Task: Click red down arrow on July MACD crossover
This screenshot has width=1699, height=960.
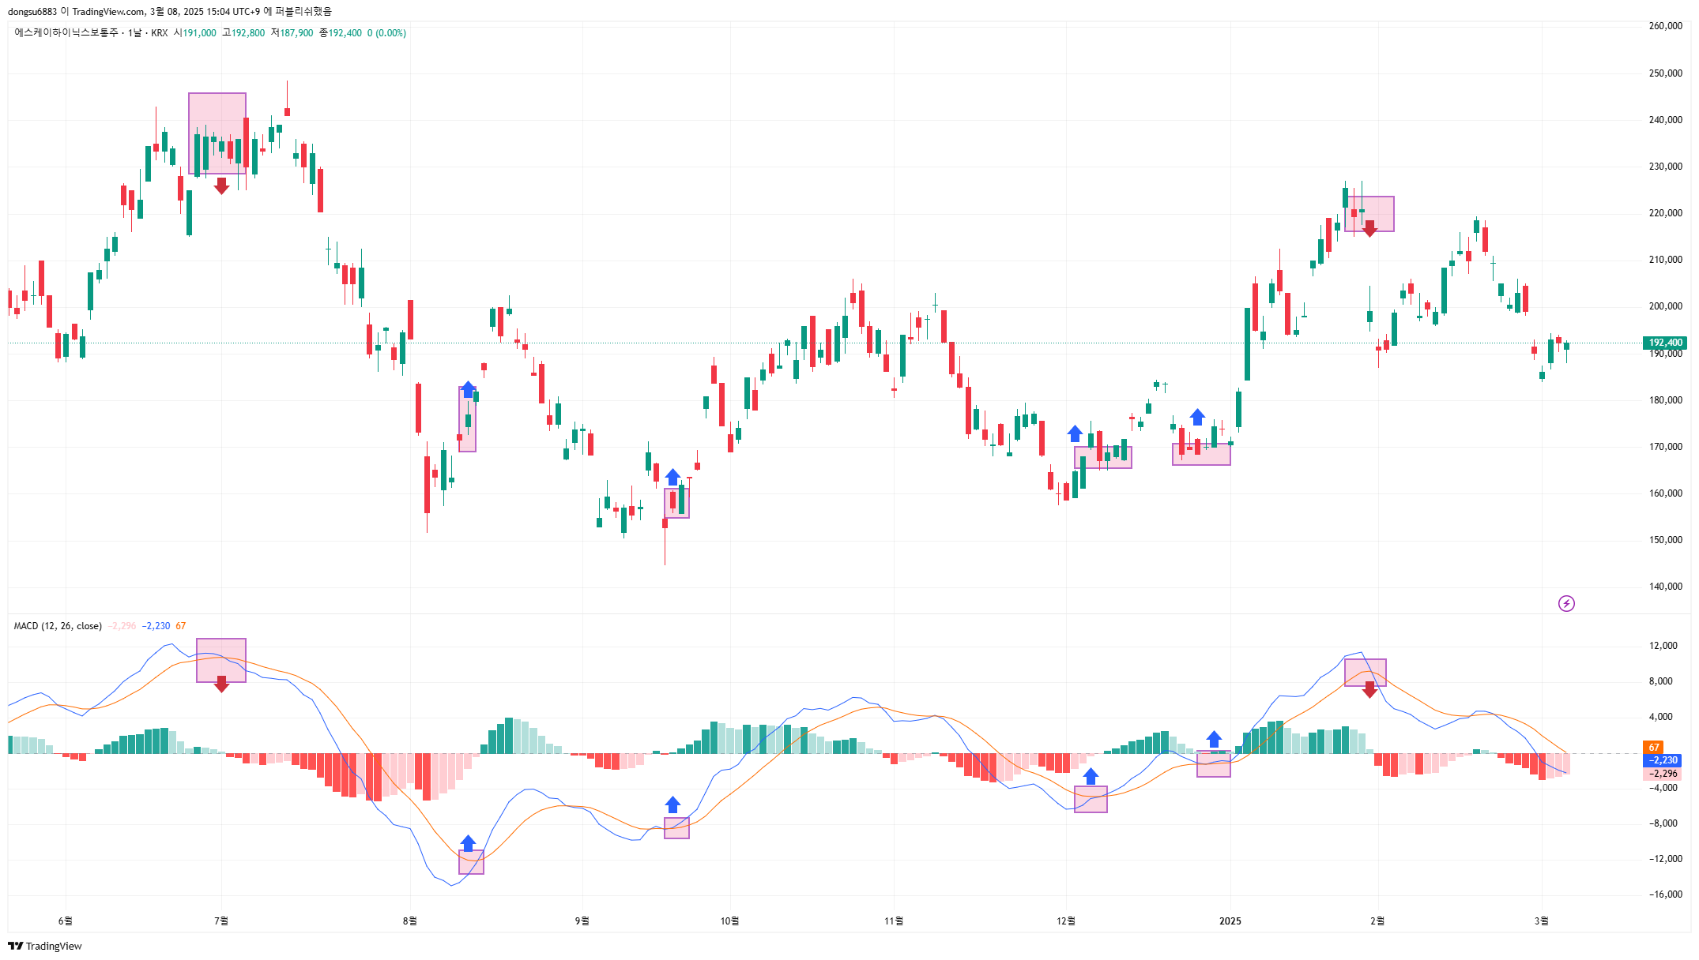Action: [x=221, y=684]
